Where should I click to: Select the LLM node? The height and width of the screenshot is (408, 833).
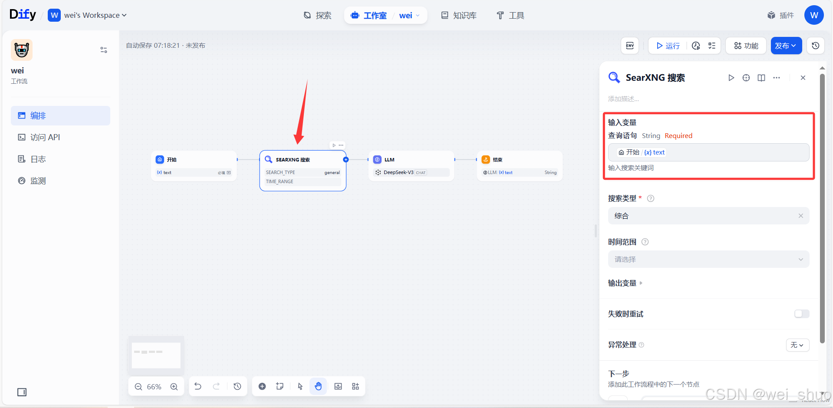point(411,166)
